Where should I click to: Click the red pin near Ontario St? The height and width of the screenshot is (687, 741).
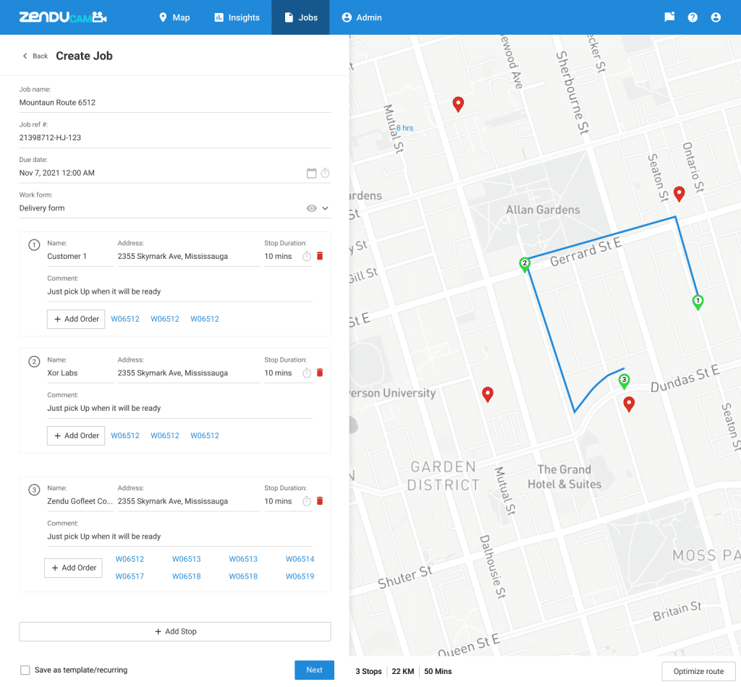click(679, 194)
